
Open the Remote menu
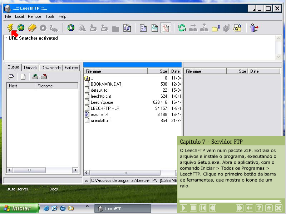pyautogui.click(x=35, y=16)
